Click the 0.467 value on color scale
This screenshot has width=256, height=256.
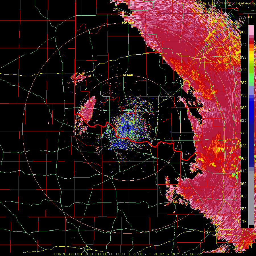(241, 158)
